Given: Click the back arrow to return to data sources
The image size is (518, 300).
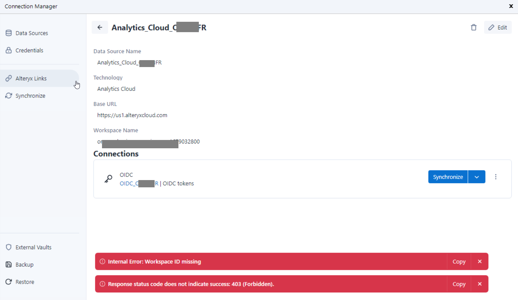Looking at the screenshot, I should coord(100,27).
